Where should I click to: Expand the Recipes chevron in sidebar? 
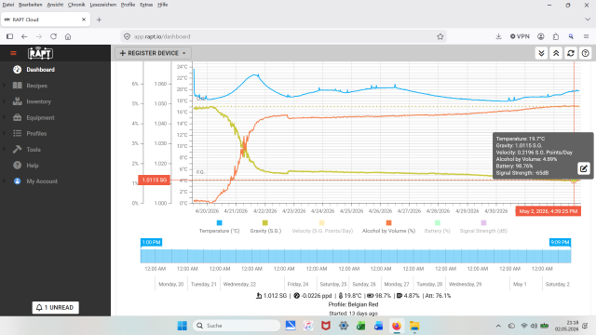point(4,86)
